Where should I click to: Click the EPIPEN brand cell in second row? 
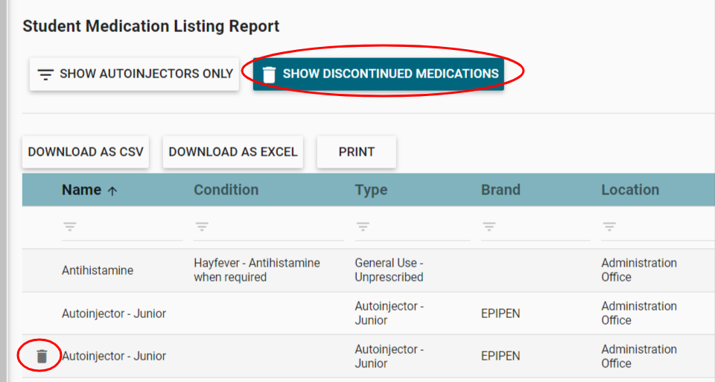(x=500, y=313)
